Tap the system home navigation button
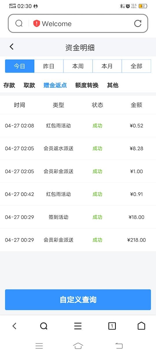The image size is (156, 355). coord(78,346)
